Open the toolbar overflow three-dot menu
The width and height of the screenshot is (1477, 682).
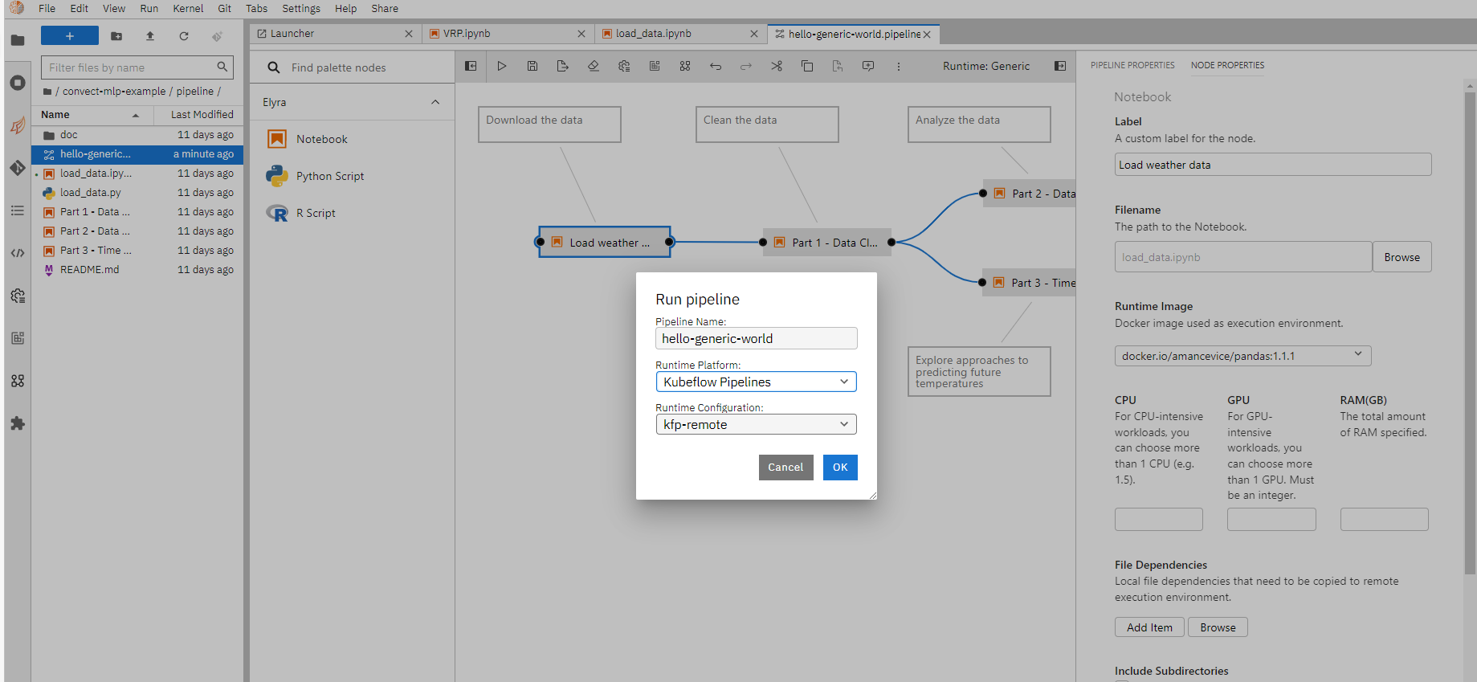point(899,66)
